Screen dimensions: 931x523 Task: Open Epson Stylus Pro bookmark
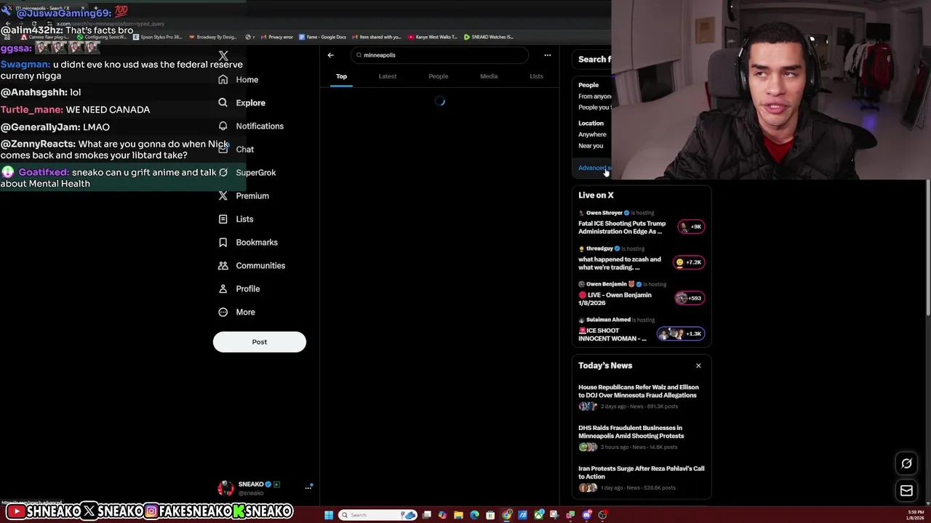[157, 37]
